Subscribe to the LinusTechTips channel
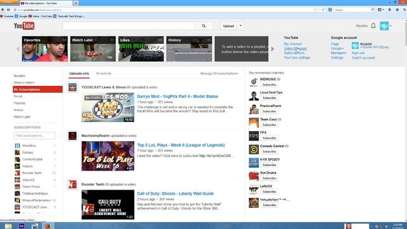Image resolution: width=407 pixels, height=229 pixels. 269,98
